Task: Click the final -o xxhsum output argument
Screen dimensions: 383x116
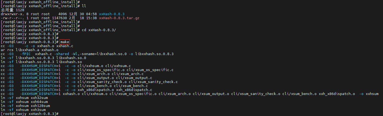Action: (369, 94)
